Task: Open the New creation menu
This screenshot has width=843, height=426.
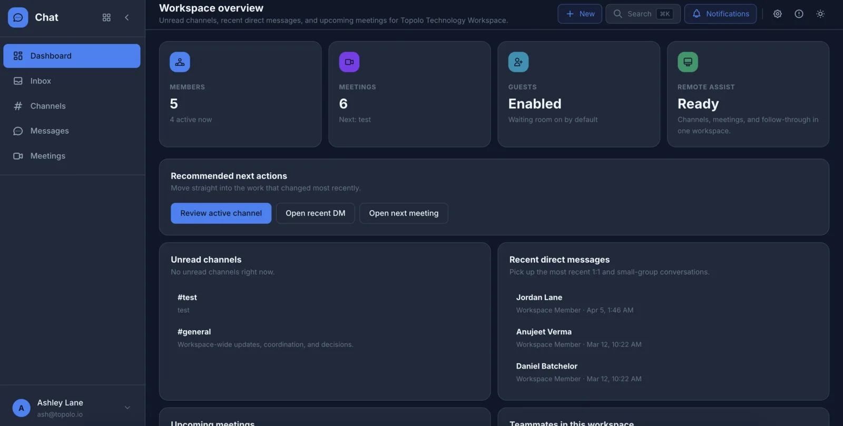Action: [x=580, y=14]
